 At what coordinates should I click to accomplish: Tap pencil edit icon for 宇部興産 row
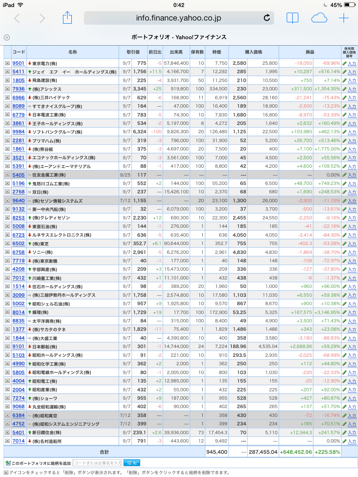(x=344, y=270)
